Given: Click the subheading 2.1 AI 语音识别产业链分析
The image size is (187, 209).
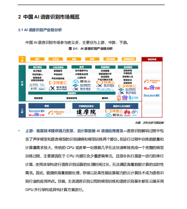Looking at the screenshot, I should point(40,30).
